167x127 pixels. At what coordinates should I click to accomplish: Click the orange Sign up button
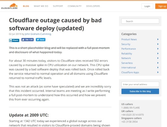tap(161, 6)
